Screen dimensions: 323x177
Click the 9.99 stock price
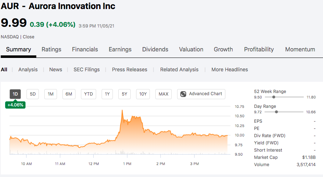pos(14,22)
